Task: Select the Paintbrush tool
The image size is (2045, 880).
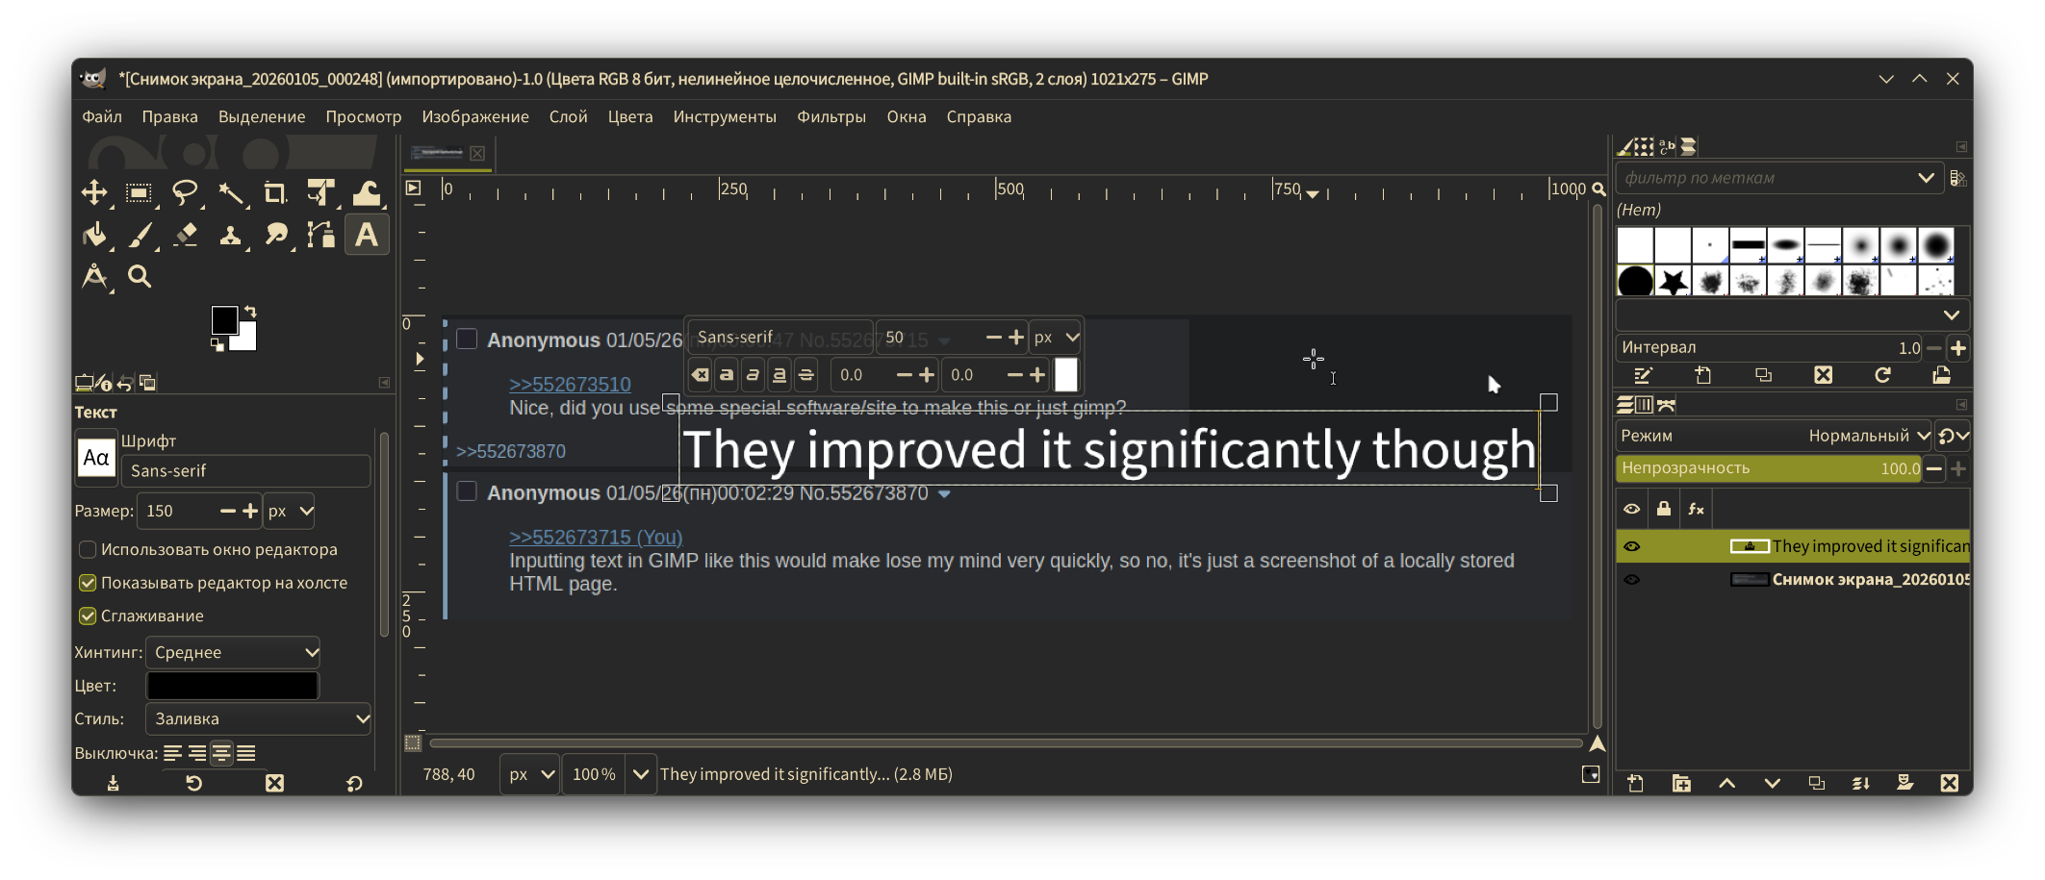Action: pyautogui.click(x=140, y=235)
